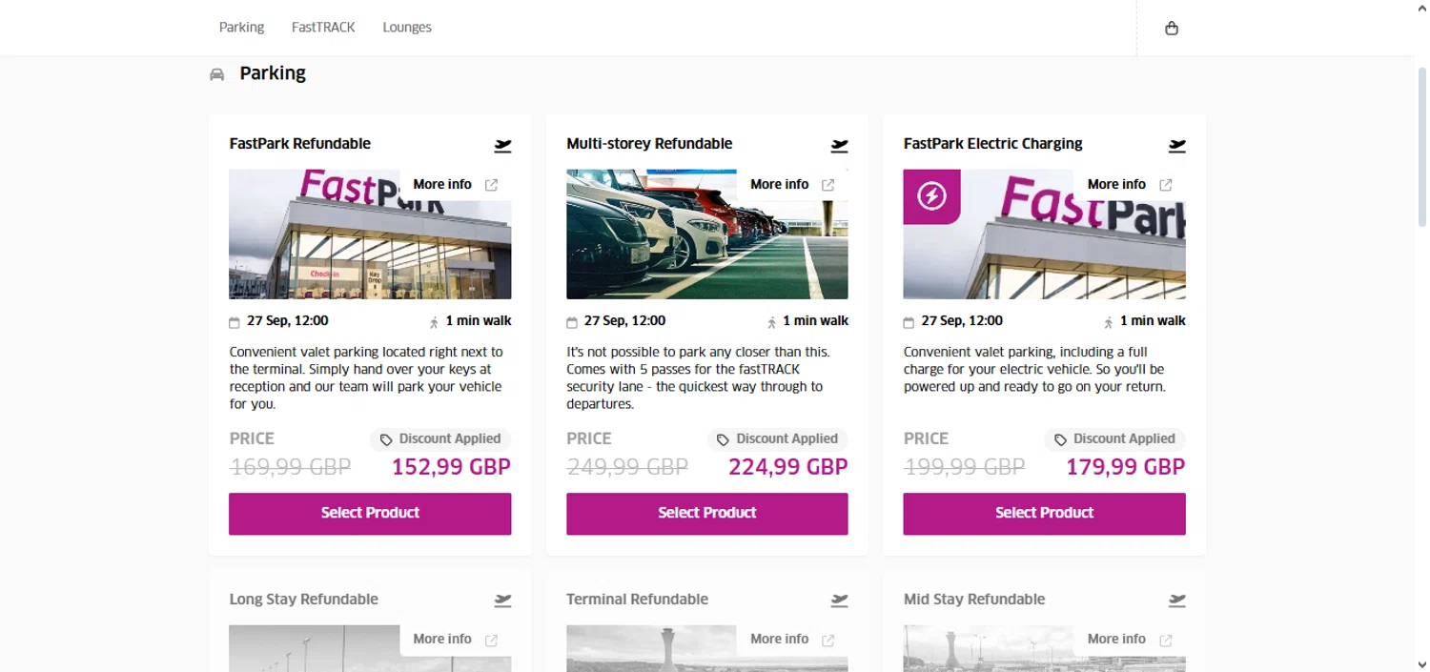Click external link icon on Long Stay Refundable card

coord(491,640)
